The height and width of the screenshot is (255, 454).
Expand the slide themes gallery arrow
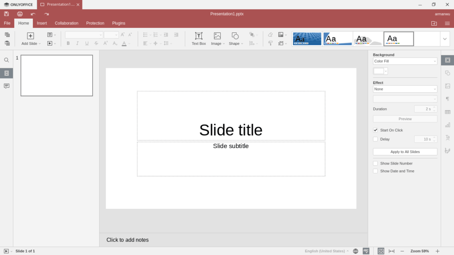[x=445, y=39]
